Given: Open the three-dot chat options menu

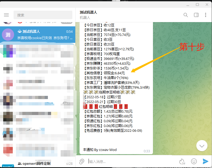Looking at the screenshot, I should tap(206, 15).
